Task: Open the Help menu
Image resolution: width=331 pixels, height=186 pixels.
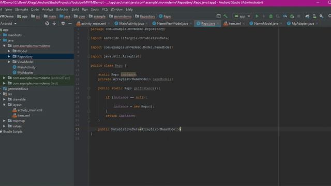Action: pyautogui.click(x=129, y=9)
